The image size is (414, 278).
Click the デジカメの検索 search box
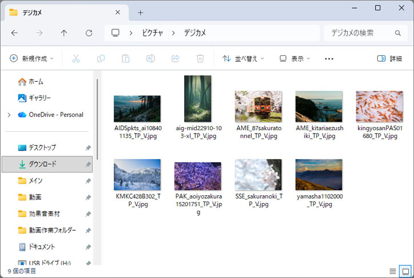(360, 33)
